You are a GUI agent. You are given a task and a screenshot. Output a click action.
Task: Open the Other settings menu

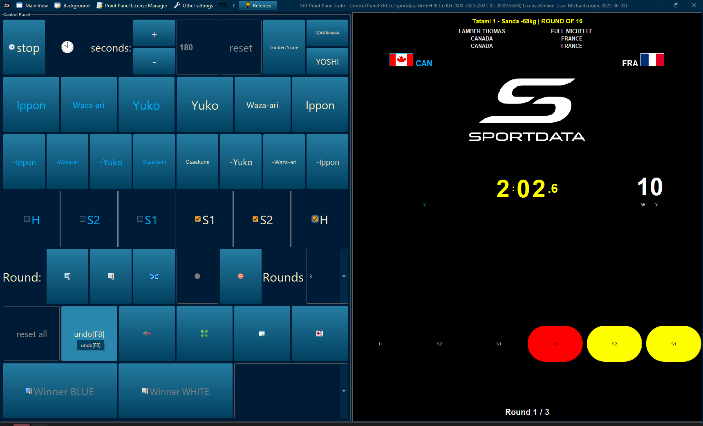coord(193,5)
